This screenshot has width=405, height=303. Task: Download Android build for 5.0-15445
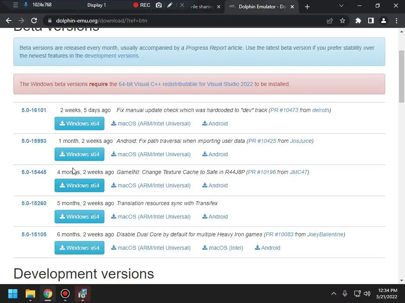215,185
